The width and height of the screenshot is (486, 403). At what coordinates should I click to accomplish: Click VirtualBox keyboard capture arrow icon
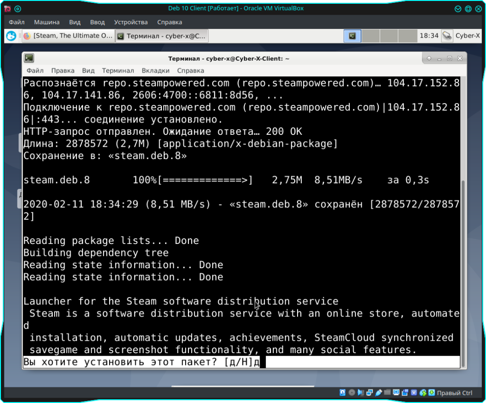[x=432, y=393]
